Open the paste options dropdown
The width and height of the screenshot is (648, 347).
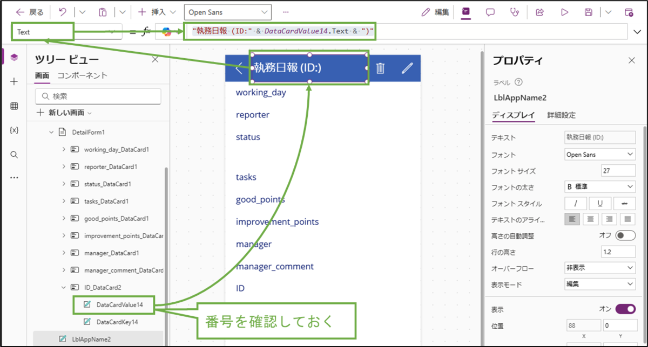click(123, 12)
